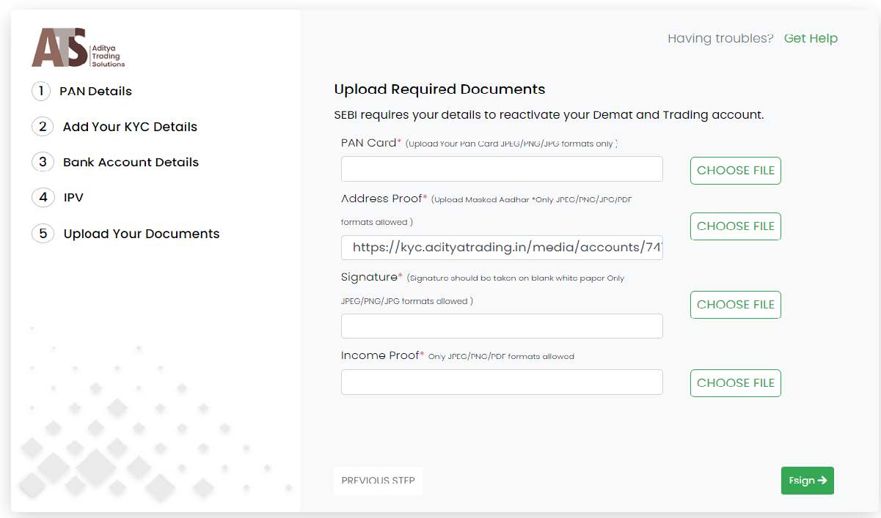Go back with Previous Step button

[x=378, y=481]
